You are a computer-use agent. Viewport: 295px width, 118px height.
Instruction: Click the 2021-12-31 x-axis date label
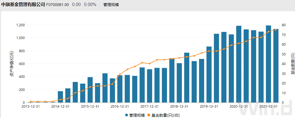coord(268,106)
